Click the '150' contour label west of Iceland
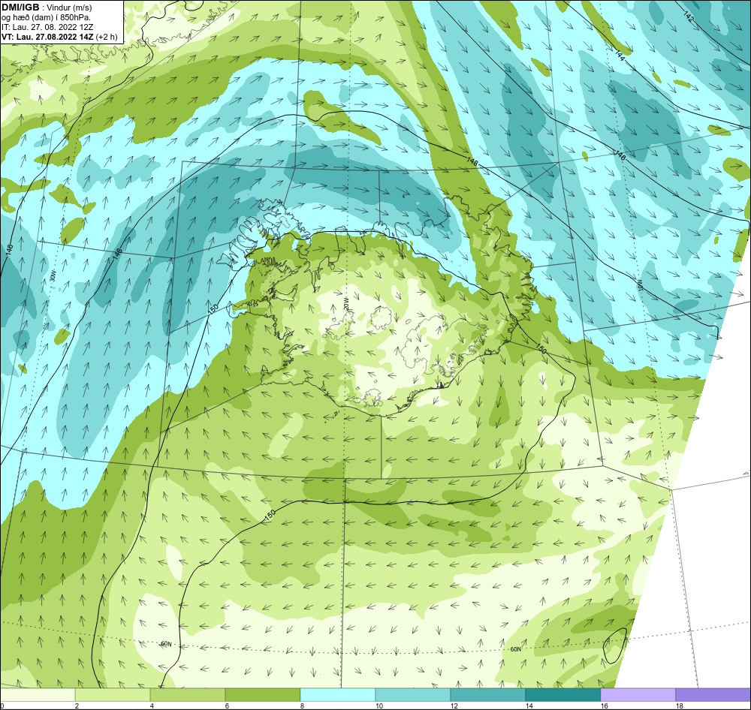This screenshot has height=710, width=751. [x=213, y=308]
